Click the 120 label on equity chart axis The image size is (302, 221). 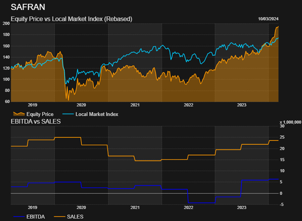[6, 68]
